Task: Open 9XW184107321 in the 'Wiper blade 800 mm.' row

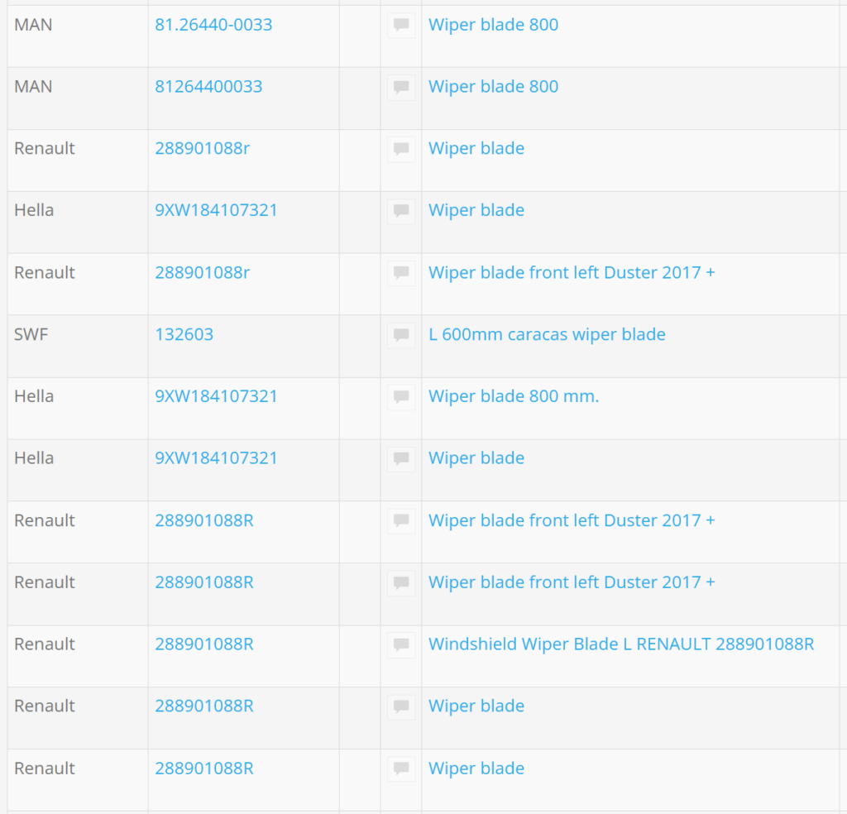Action: tap(216, 396)
